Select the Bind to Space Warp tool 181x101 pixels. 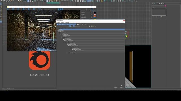(x=11, y=1)
